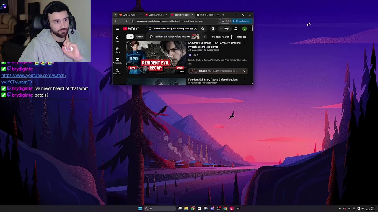This screenshot has height=212, width=378.
Task: Go back in Chrome
Action: tap(115, 21)
